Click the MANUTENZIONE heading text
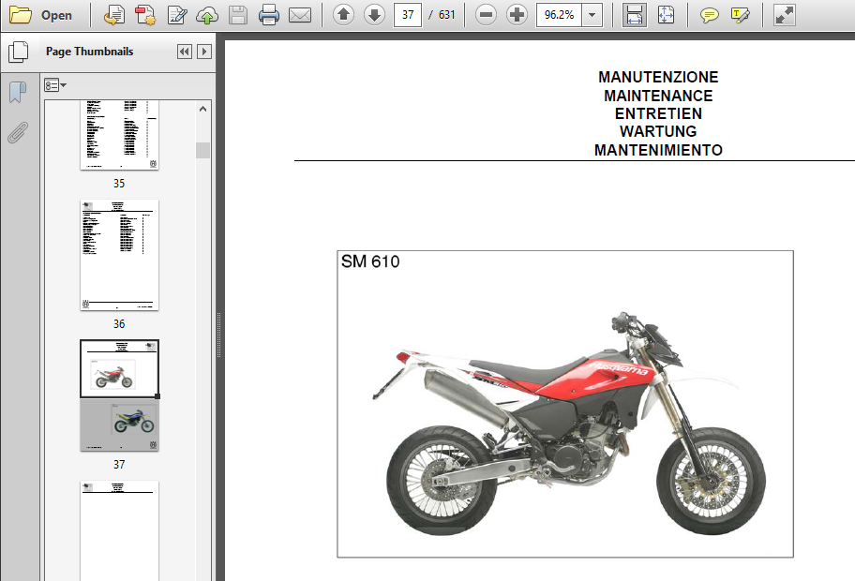 tap(658, 77)
